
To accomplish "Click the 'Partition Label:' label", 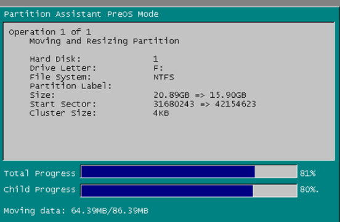I will tap(70, 86).
